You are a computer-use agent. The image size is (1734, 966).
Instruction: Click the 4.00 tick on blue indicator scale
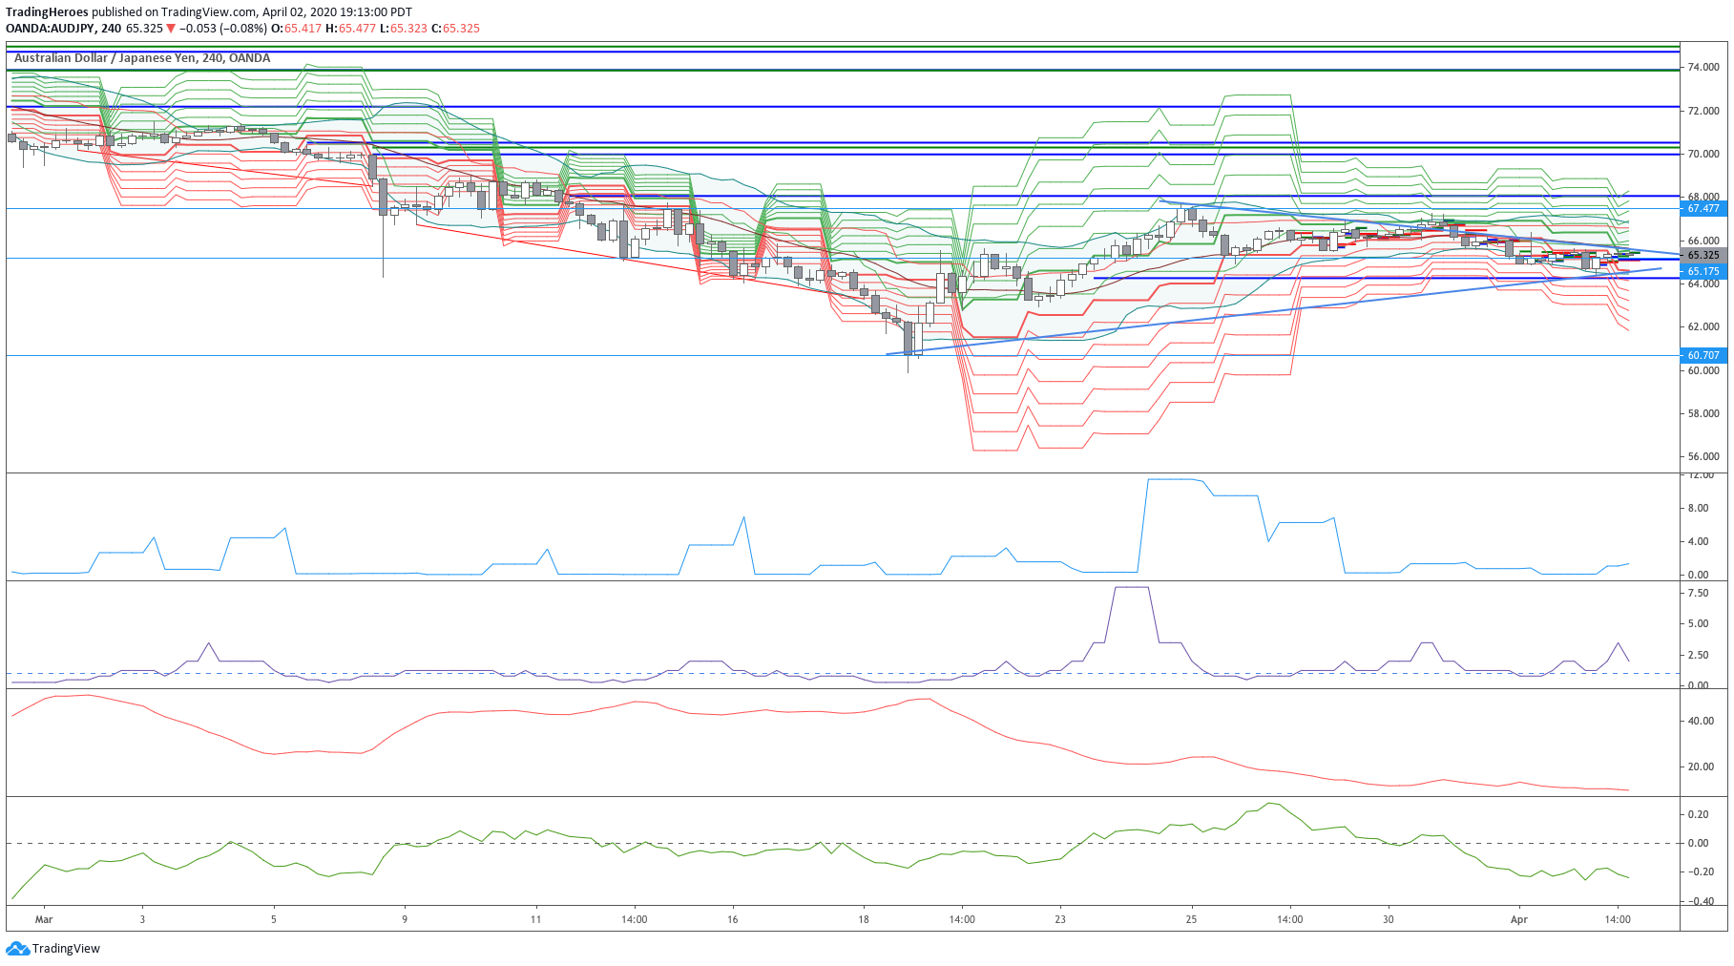tap(1698, 541)
